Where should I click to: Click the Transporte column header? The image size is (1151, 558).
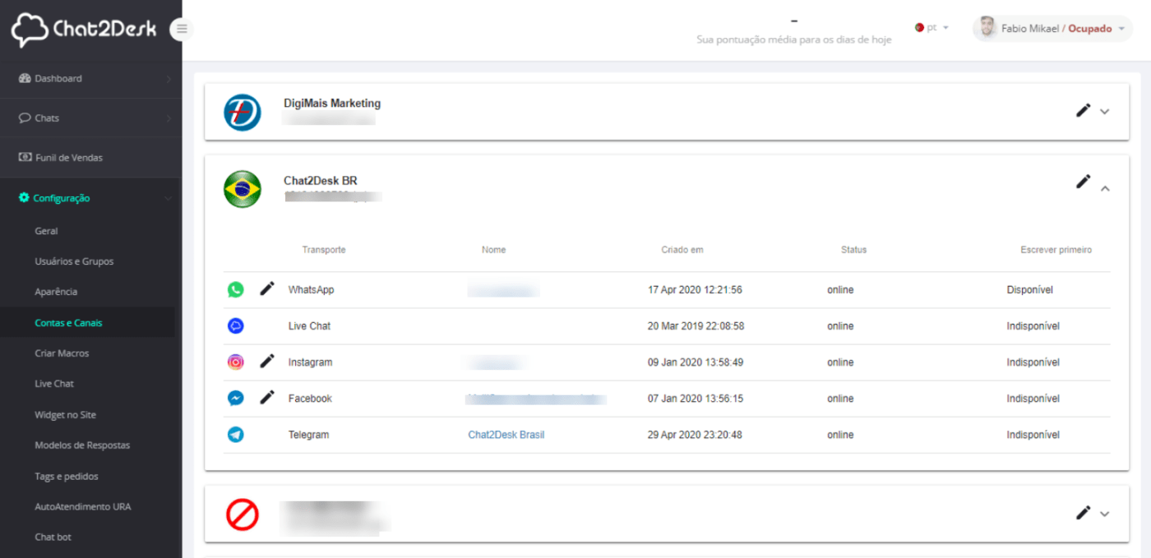[324, 250]
